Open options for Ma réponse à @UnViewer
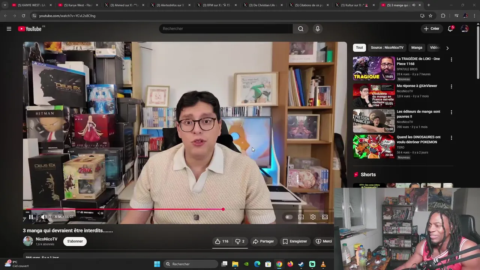This screenshot has height=270, width=480. click(451, 86)
